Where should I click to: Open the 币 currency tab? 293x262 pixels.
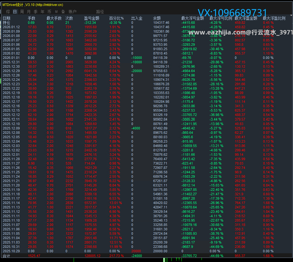pyautogui.click(x=49, y=12)
